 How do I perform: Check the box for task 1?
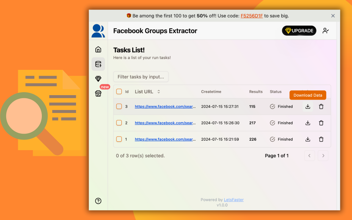tap(119, 139)
